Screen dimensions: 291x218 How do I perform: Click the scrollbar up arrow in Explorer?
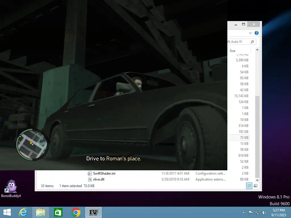tap(257, 50)
